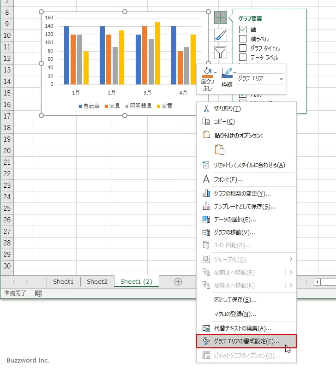Switch to the Sheet1 tab
Viewport: 336px width, 369px height.
pos(63,281)
